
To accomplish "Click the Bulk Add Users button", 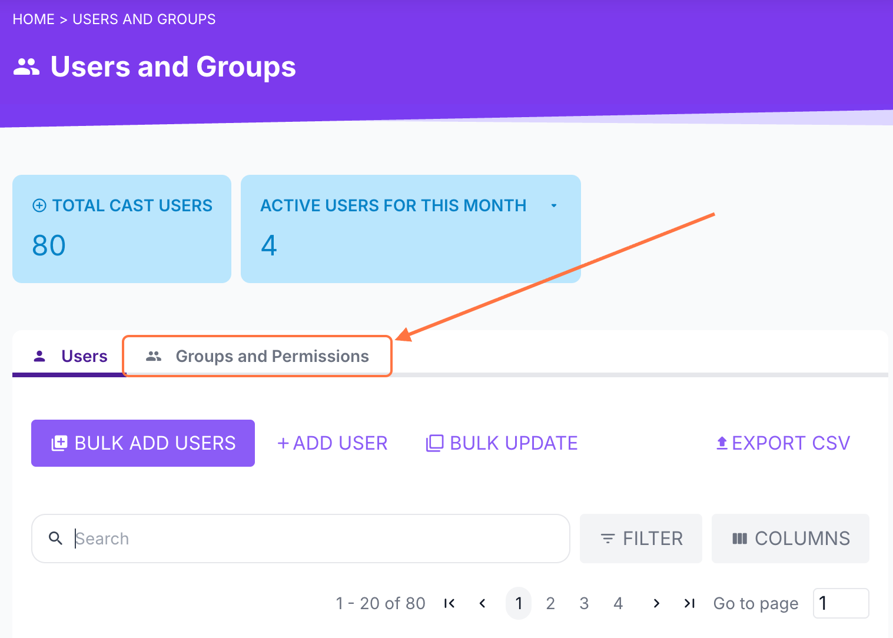I will 143,443.
